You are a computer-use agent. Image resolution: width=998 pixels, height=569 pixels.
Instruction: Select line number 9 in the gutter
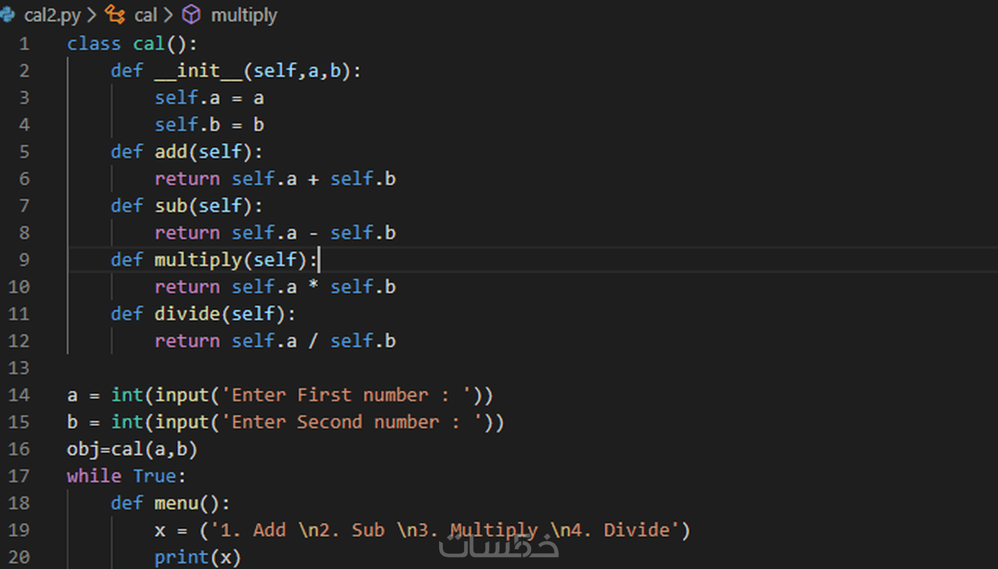click(24, 260)
